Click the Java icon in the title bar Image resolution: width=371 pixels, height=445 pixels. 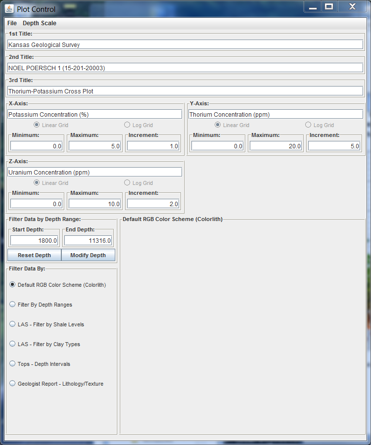(x=9, y=9)
